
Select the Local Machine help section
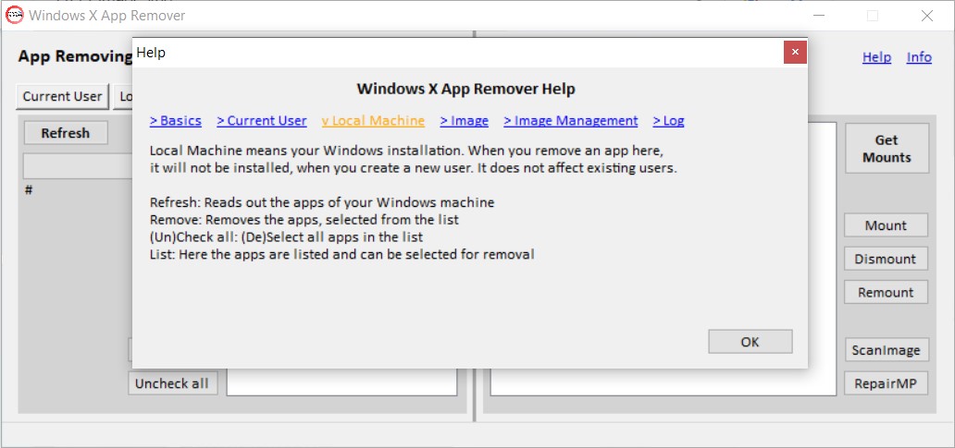click(373, 121)
